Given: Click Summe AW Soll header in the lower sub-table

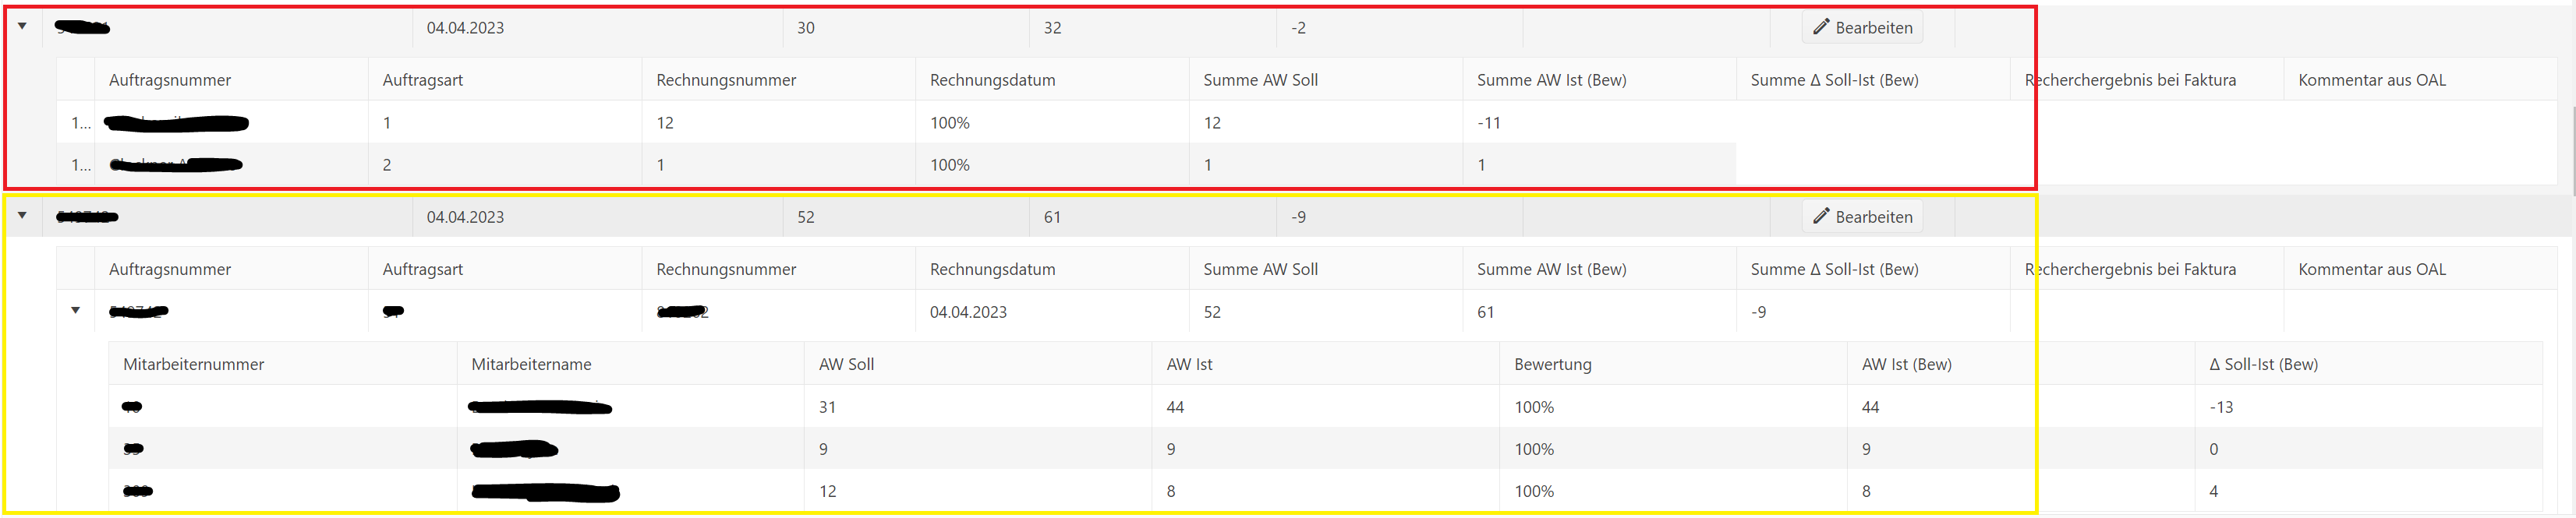Looking at the screenshot, I should [x=1260, y=269].
